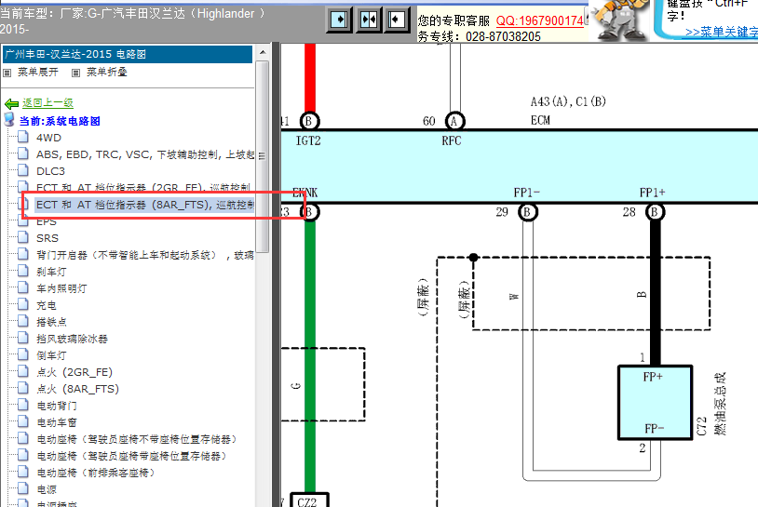Select 点火 (2GR_FE) entry

tap(74, 372)
